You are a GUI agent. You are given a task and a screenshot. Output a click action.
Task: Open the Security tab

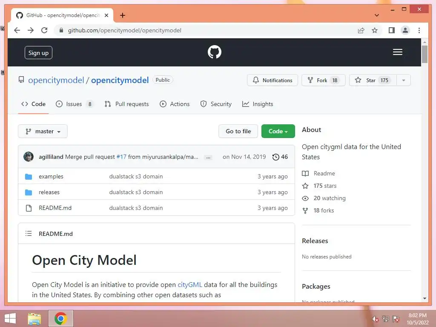tap(216, 104)
